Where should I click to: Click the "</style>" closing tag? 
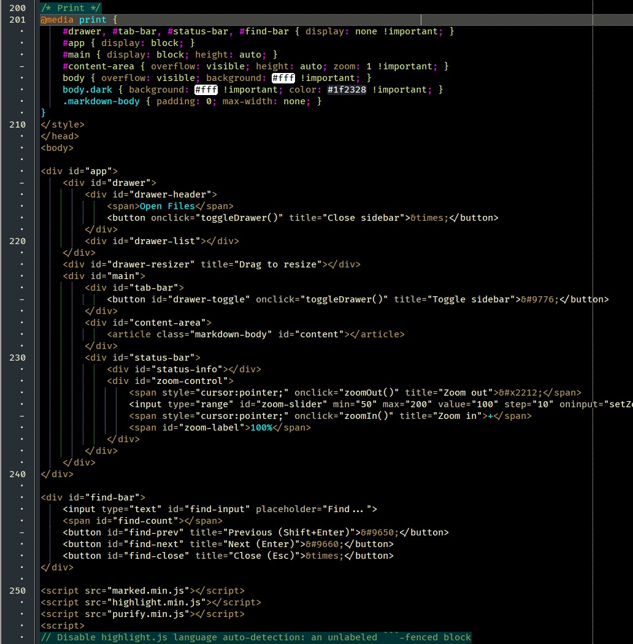[x=63, y=125]
